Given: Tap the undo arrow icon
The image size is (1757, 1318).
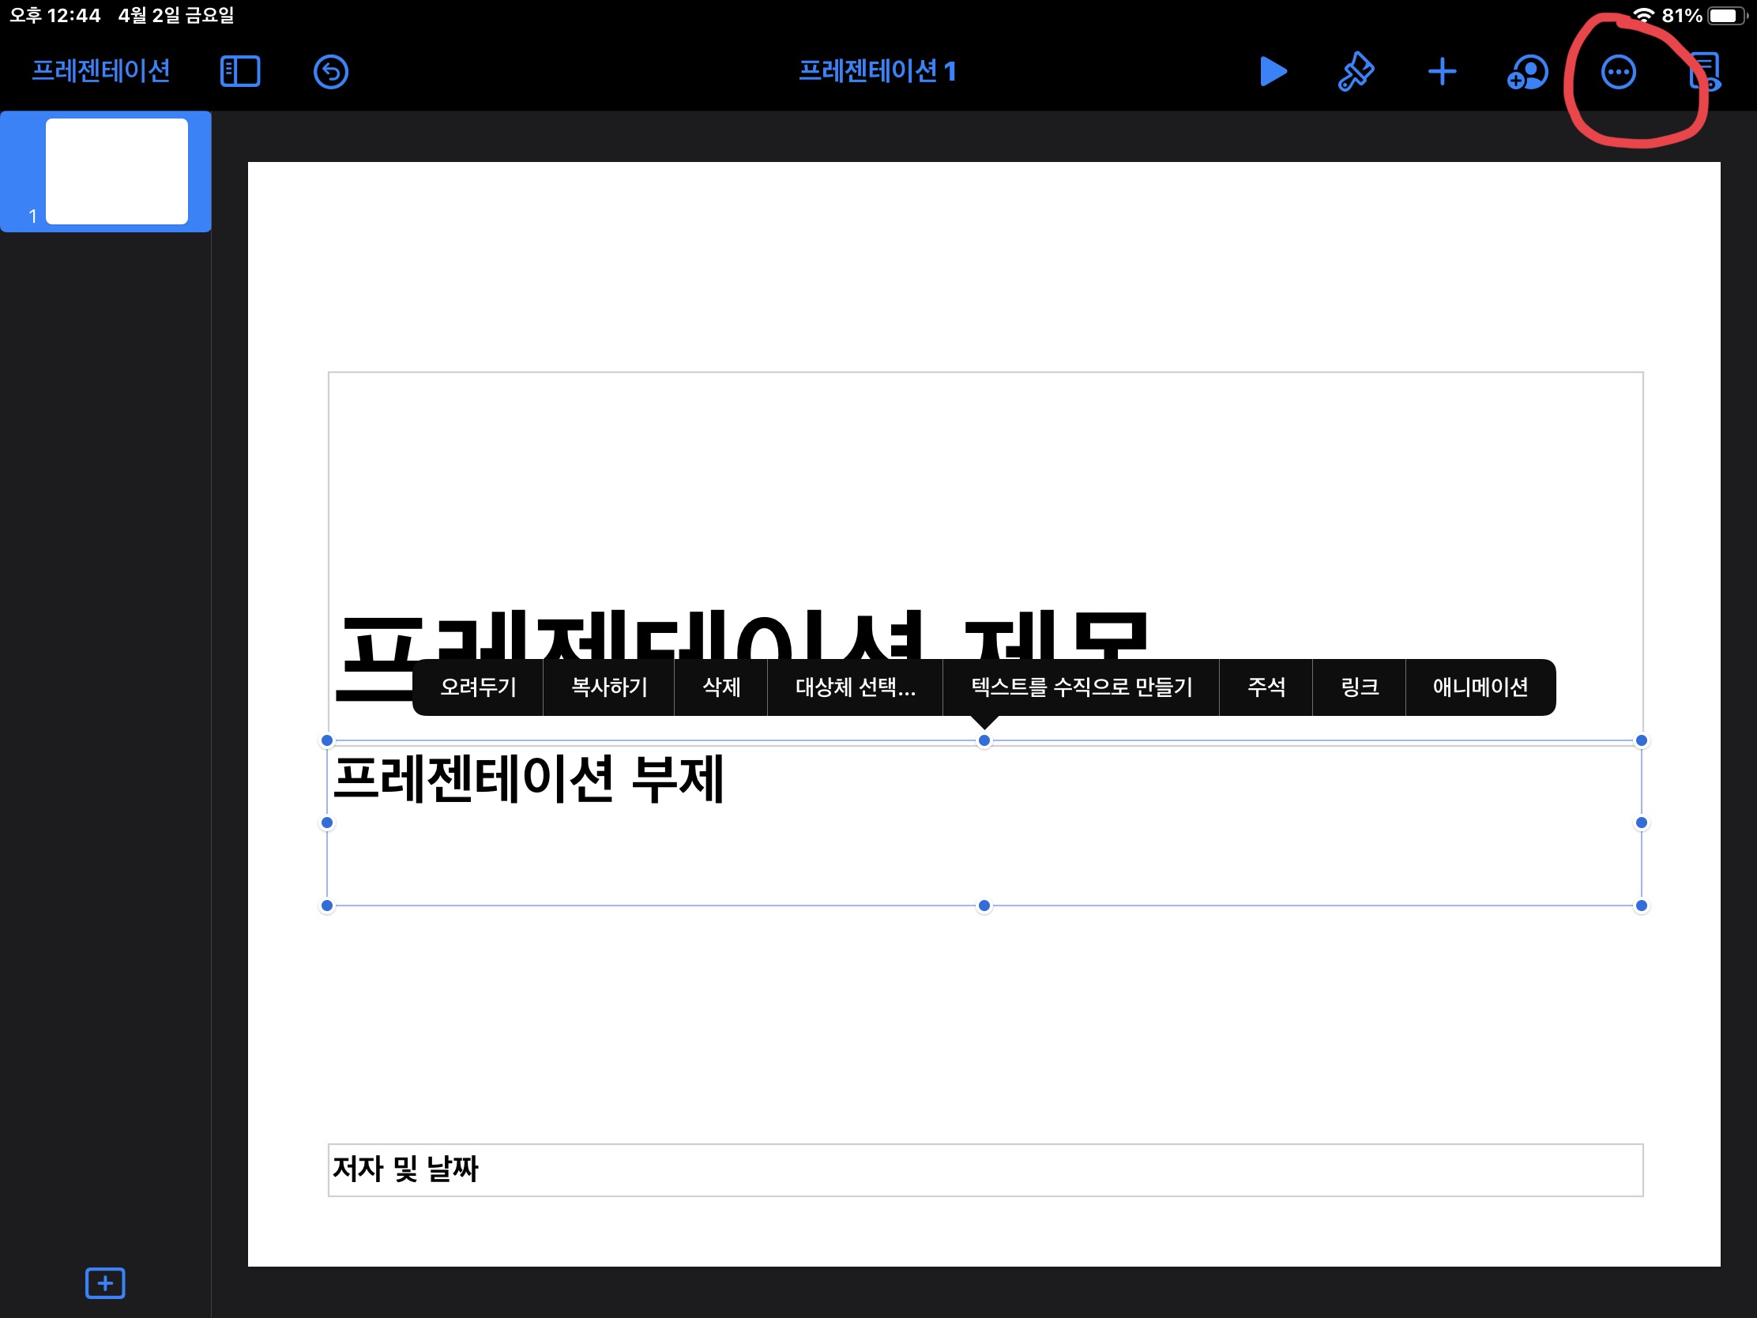Looking at the screenshot, I should click(x=330, y=71).
